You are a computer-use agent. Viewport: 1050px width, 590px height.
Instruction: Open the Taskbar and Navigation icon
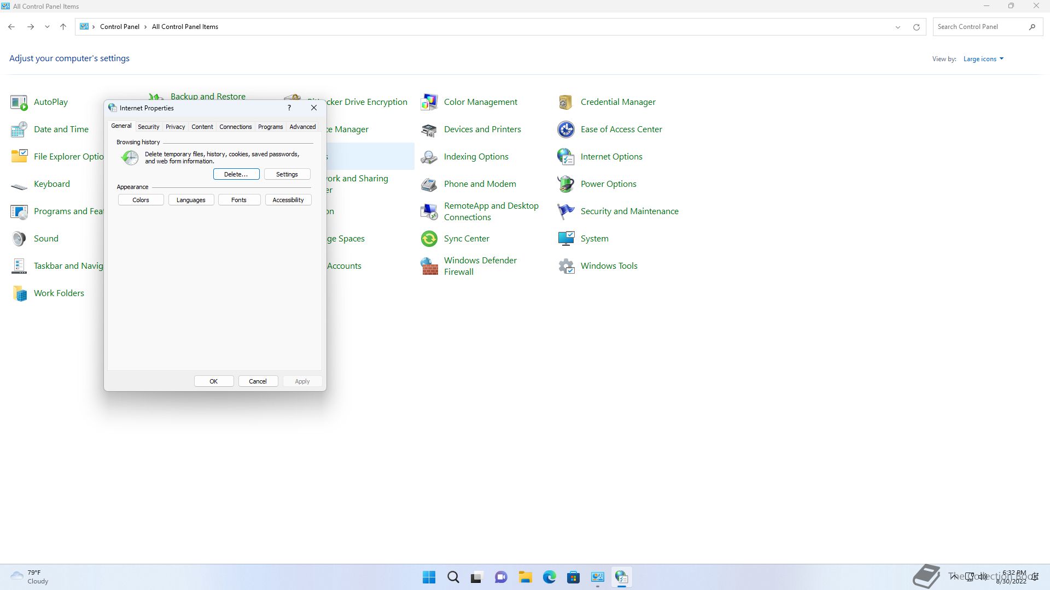19,266
